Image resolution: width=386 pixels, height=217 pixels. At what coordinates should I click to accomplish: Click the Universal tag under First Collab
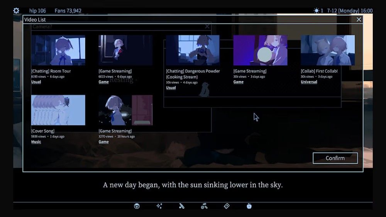click(309, 82)
